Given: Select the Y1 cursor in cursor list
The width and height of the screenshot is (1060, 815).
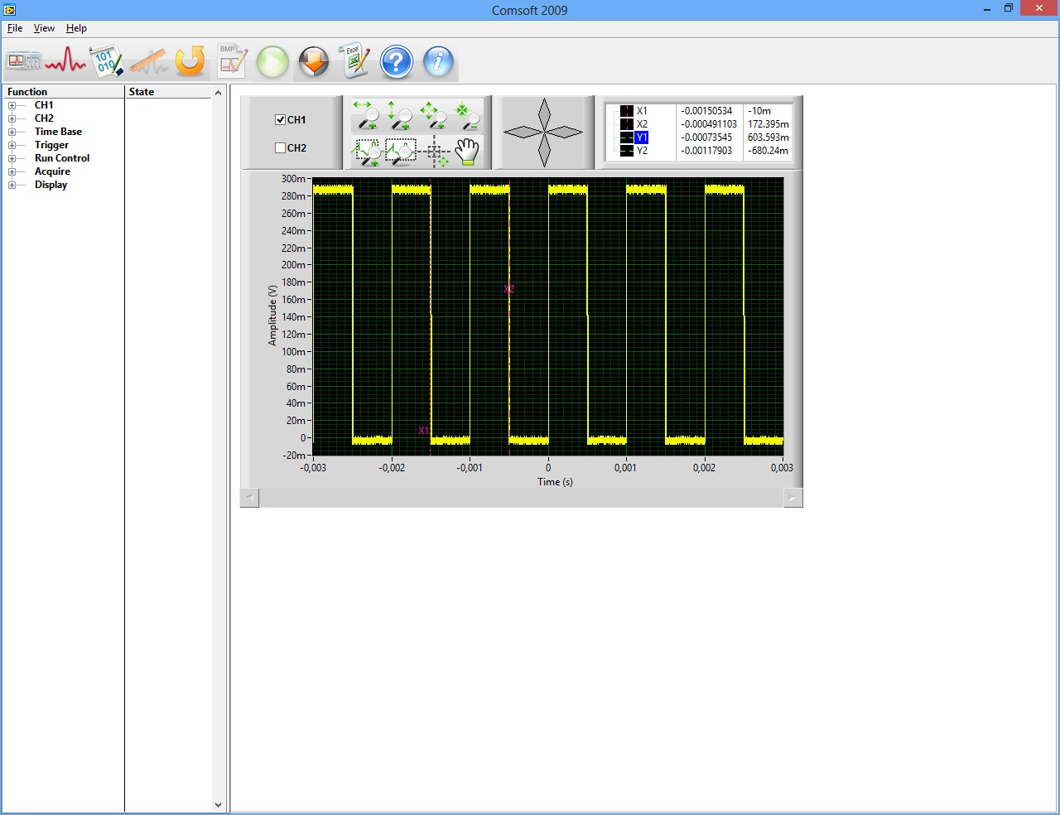Looking at the screenshot, I should point(642,137).
